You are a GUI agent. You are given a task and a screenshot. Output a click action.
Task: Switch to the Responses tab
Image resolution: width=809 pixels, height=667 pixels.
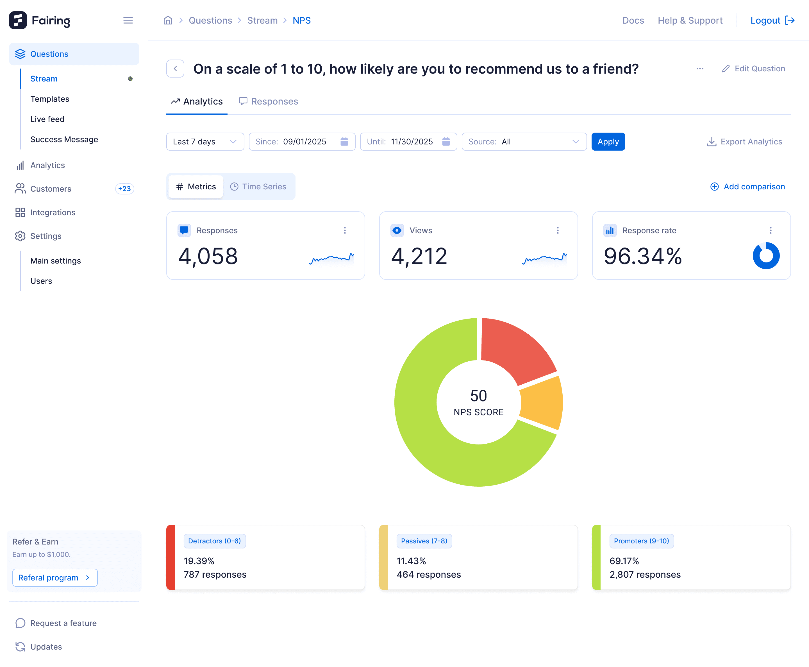(269, 101)
